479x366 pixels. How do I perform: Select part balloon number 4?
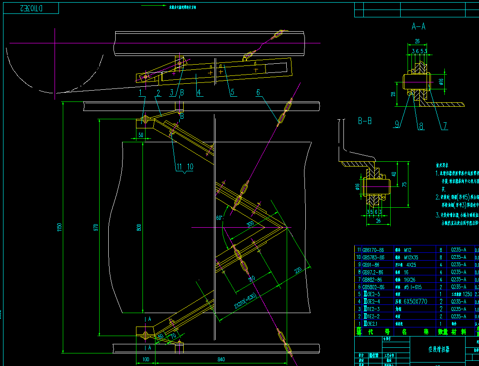[x=198, y=92]
